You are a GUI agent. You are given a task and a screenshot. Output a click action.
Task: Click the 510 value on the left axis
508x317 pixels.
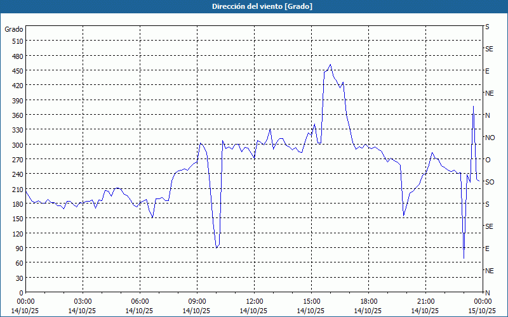[16, 41]
